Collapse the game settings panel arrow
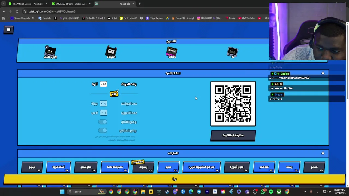Viewport: 349px width, 196px height. click(323, 73)
